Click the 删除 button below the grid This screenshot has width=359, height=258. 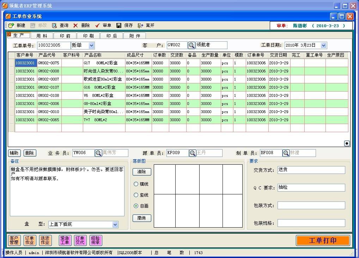click(x=30, y=153)
